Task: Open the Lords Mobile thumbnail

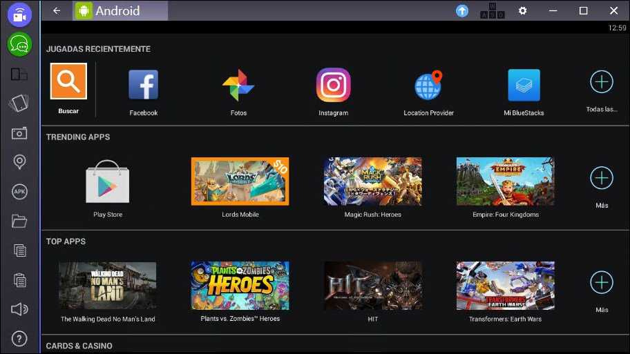Action: tap(240, 181)
